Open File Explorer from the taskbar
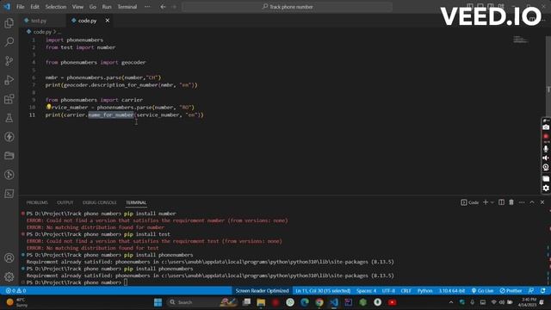The width and height of the screenshot is (551, 310). [x=261, y=302]
